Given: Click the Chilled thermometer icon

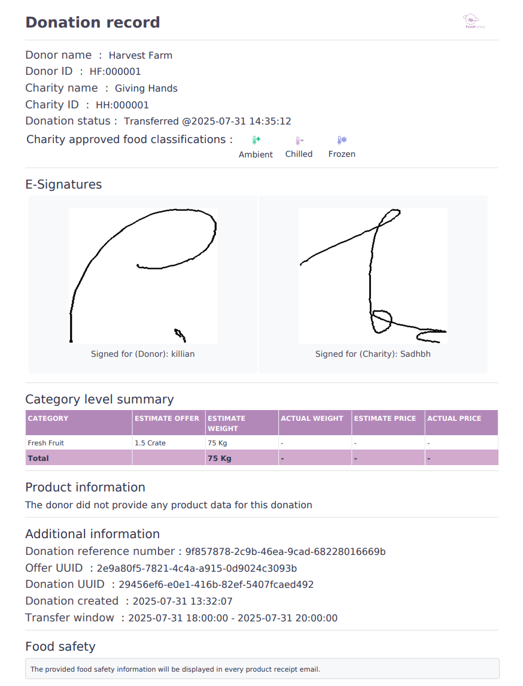Looking at the screenshot, I should click(x=299, y=141).
